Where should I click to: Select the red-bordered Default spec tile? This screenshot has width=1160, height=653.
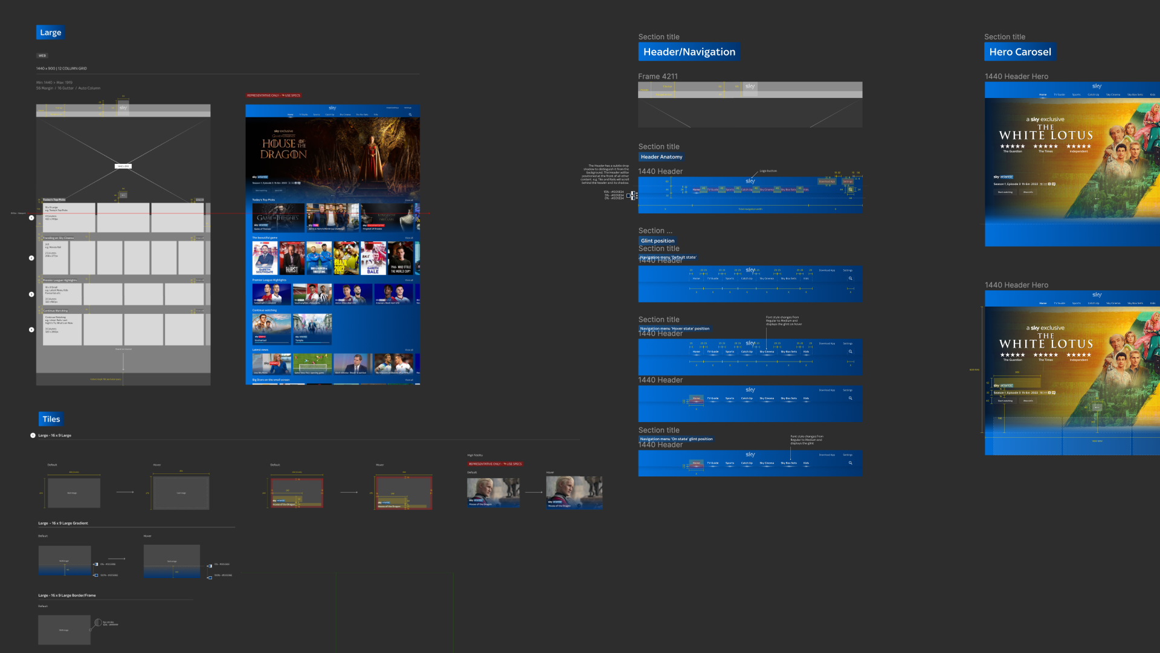point(297,493)
